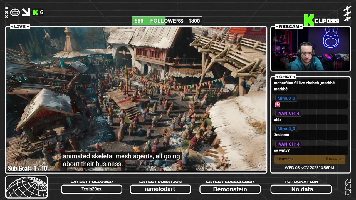356x200 pixels.
Task: Click the FOLLOWERS label in goal bar
Action: point(167,21)
